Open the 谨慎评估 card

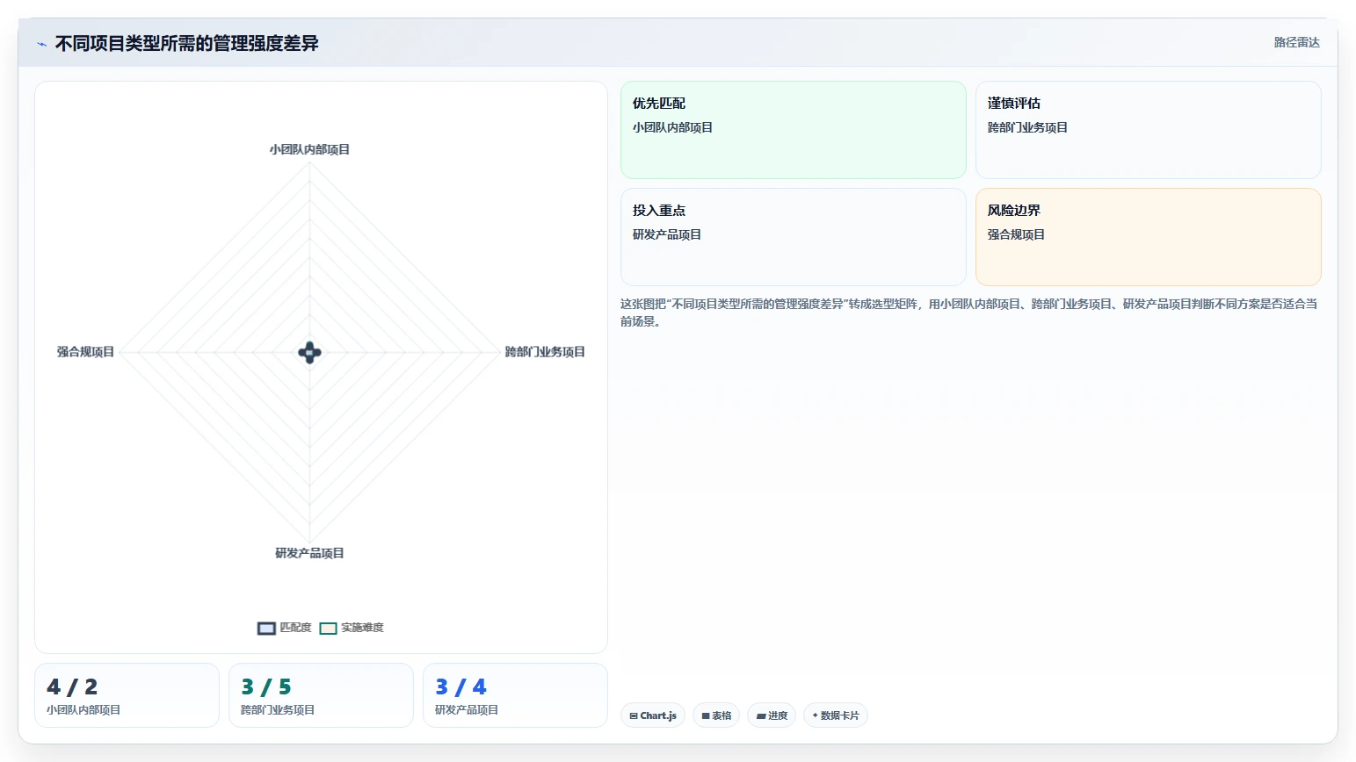(1148, 130)
